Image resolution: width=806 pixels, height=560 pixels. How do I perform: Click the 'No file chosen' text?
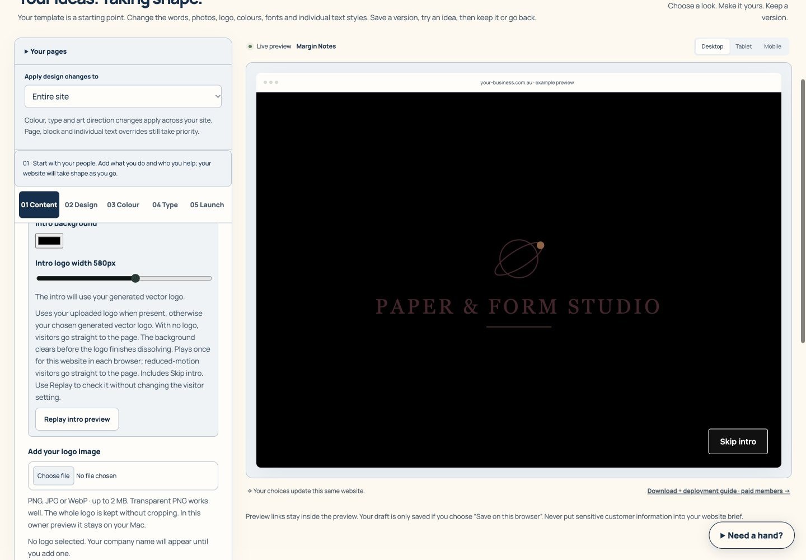[x=96, y=476]
